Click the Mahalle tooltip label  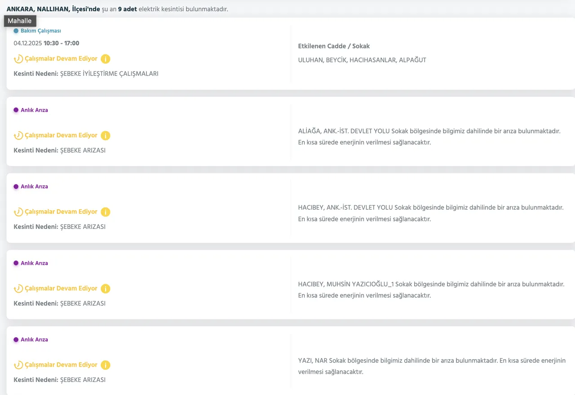pos(20,21)
